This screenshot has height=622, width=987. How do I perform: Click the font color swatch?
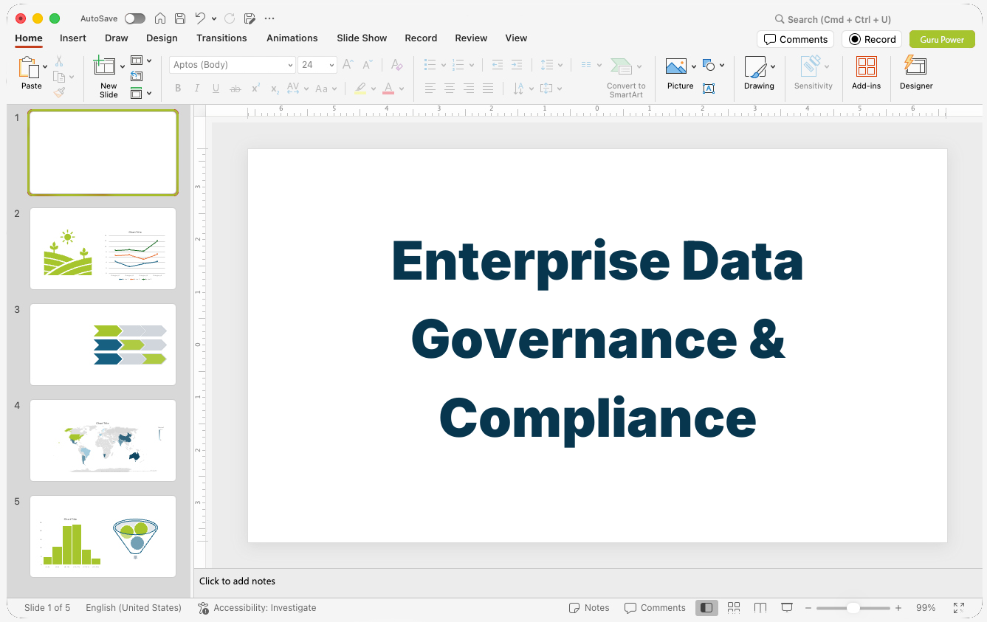tap(388, 89)
